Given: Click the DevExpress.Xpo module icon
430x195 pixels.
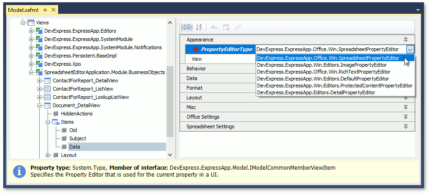Looking at the screenshot, I should click(x=39, y=64).
